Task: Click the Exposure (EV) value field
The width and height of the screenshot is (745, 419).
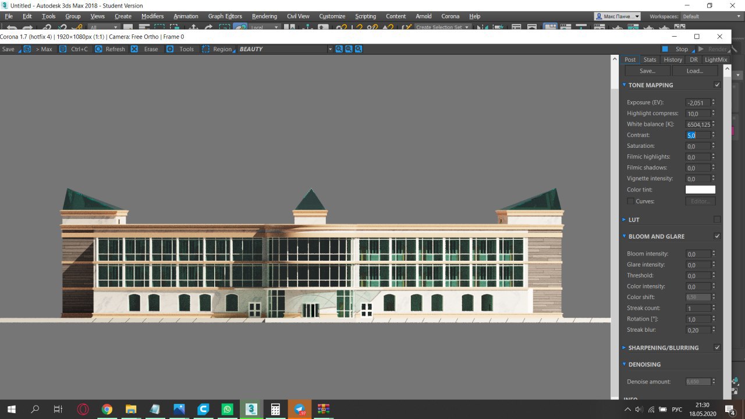Action: click(x=698, y=102)
